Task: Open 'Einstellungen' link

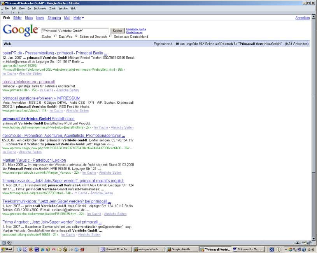Action: 134,32
